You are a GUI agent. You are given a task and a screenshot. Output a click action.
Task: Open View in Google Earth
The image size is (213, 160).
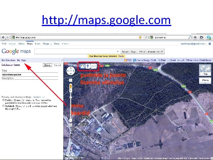pyautogui.click(x=145, y=60)
